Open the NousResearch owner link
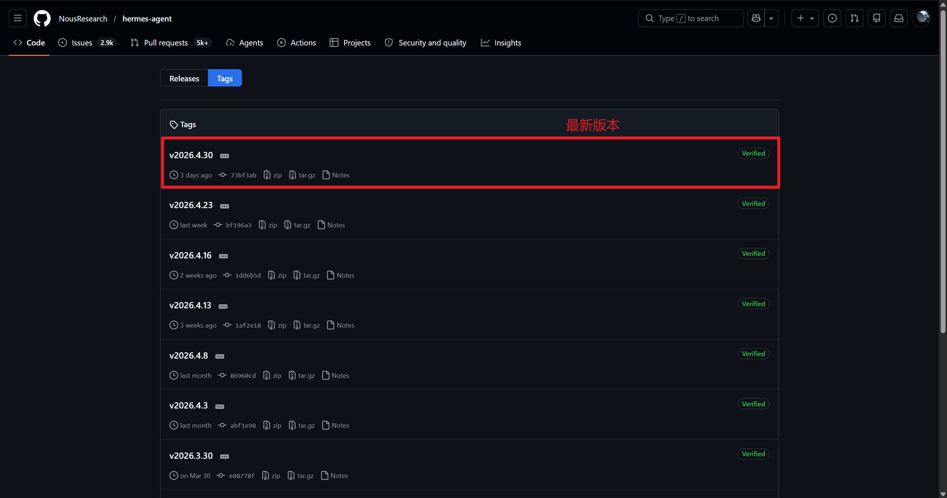 (83, 18)
